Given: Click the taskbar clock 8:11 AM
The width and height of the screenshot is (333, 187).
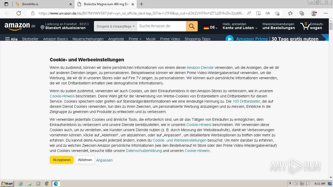Looking at the screenshot, I should click(x=320, y=184).
